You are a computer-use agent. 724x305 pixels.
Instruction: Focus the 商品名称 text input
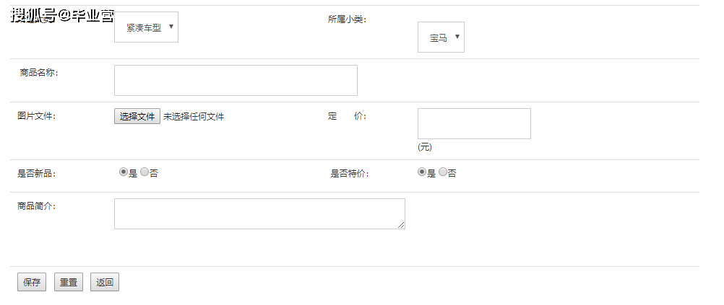point(236,80)
